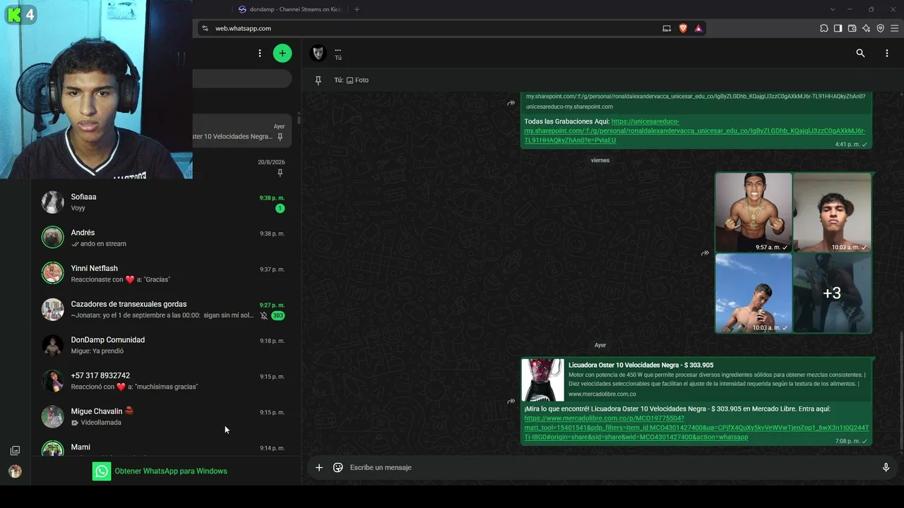Click the pinned message pin icon

319,80
